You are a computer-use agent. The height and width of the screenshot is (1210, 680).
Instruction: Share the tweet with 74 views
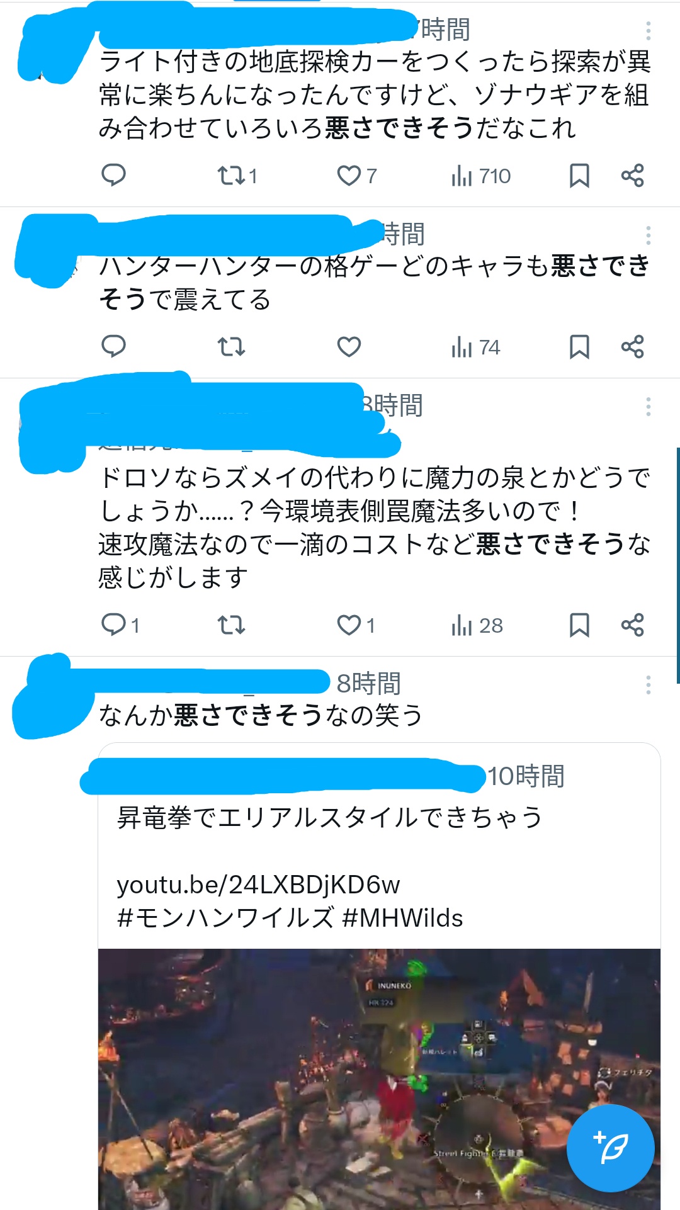coord(632,346)
